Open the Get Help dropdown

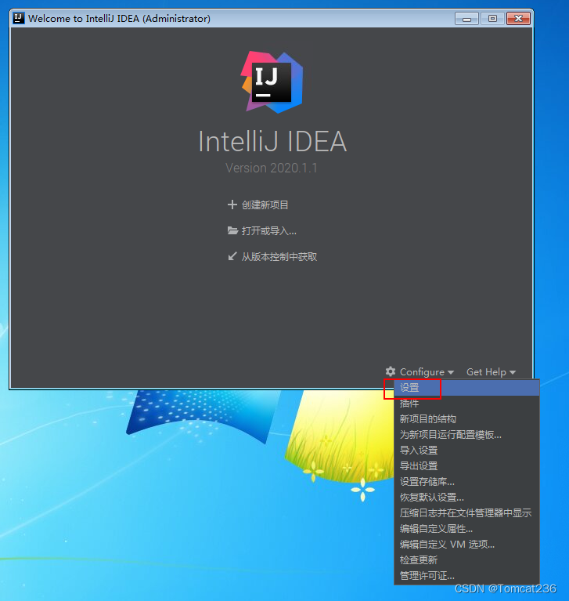pyautogui.click(x=491, y=371)
